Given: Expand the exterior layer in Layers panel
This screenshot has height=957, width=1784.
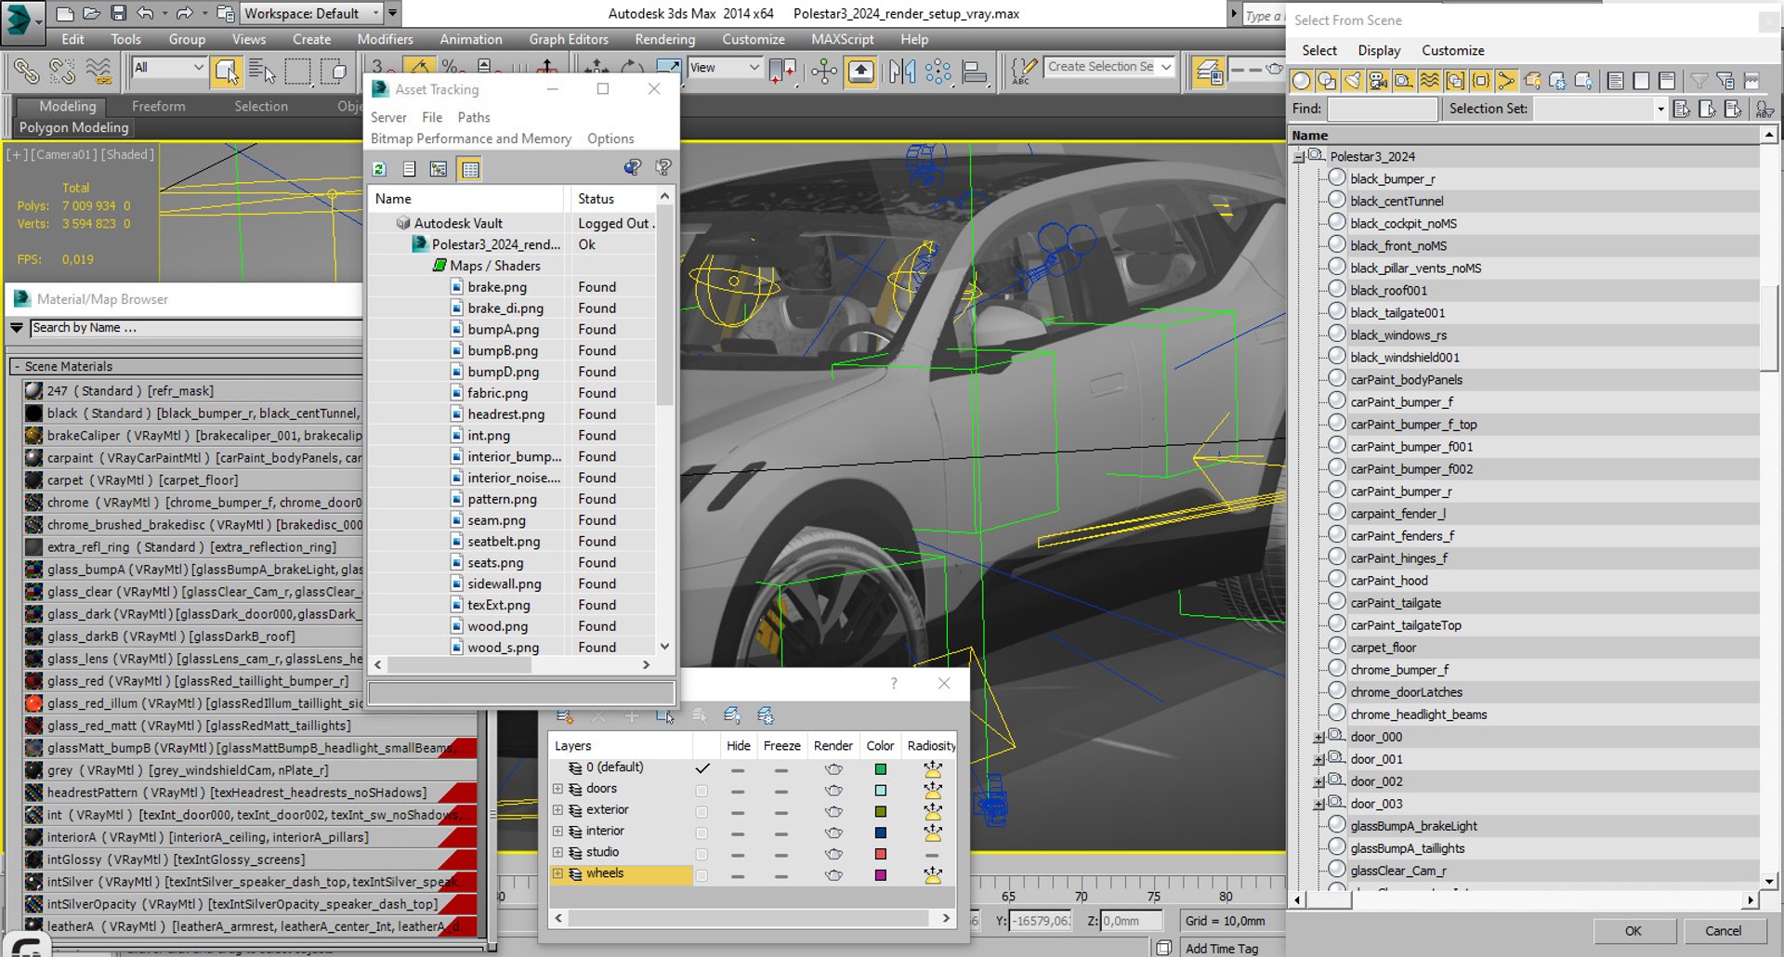Looking at the screenshot, I should click(557, 810).
